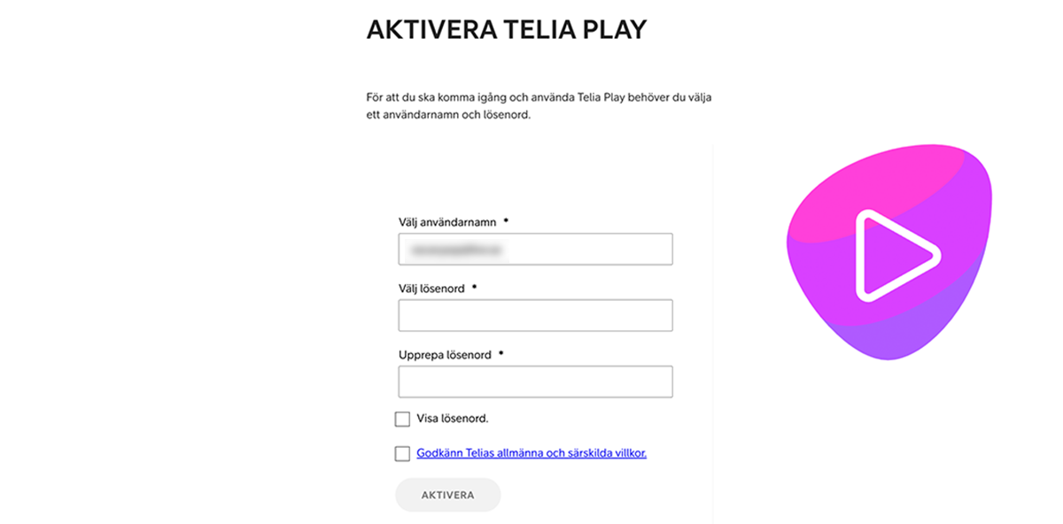The image size is (1063, 524).
Task: Open the Telias allmänna och särskilda villkor link
Action: (x=531, y=453)
